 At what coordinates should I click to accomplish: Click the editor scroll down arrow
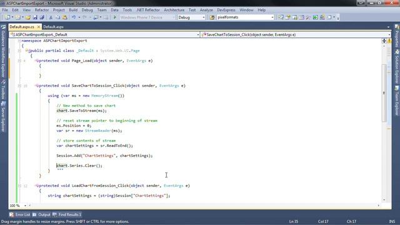(x=384, y=200)
